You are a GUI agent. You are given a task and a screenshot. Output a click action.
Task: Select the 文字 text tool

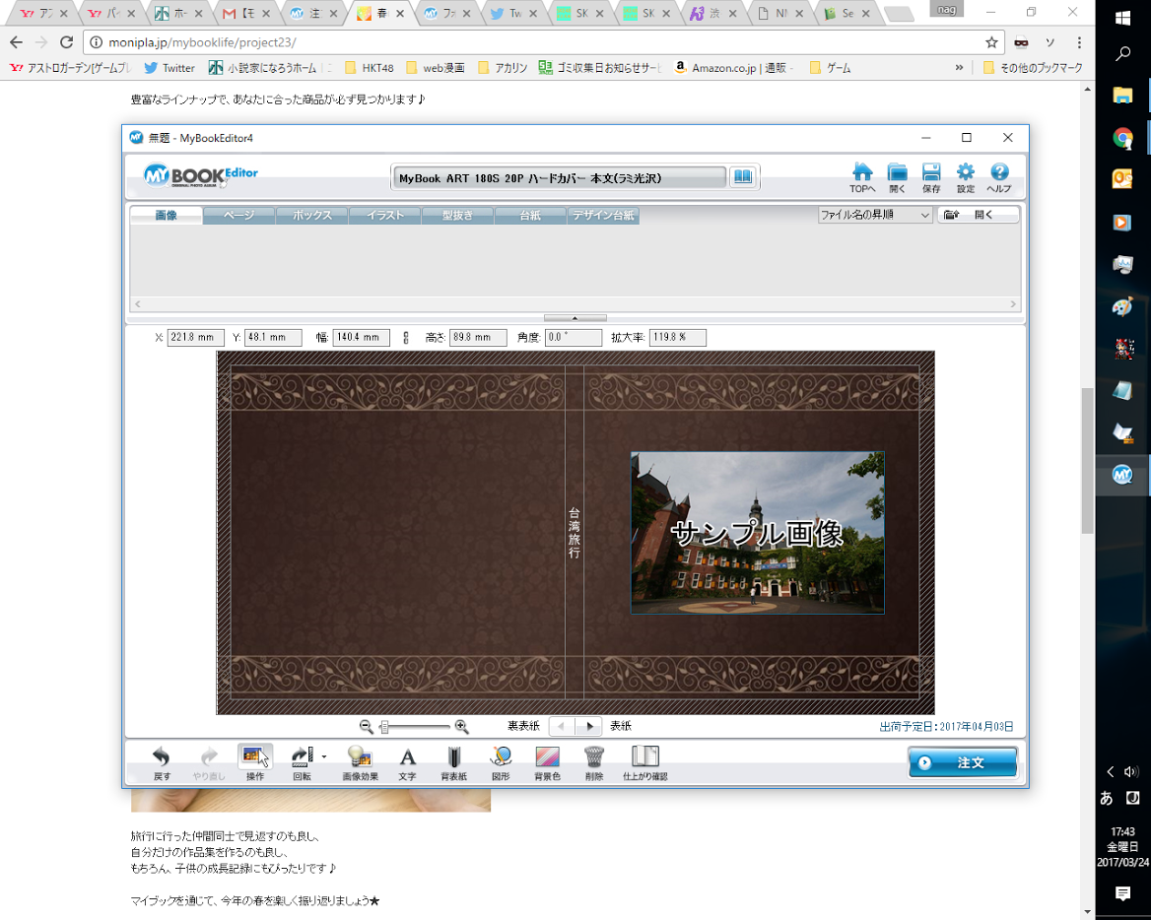pyautogui.click(x=407, y=757)
